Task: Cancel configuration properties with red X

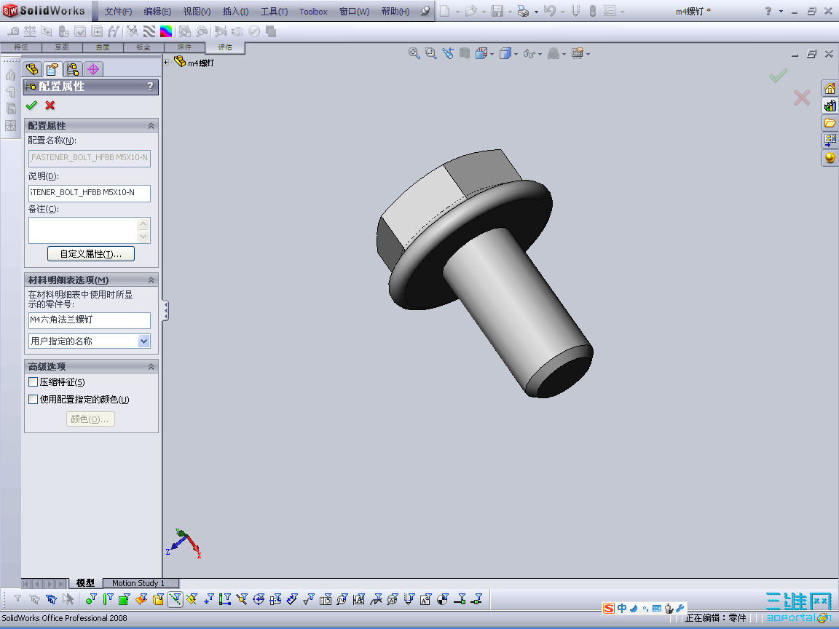Action: [x=50, y=105]
